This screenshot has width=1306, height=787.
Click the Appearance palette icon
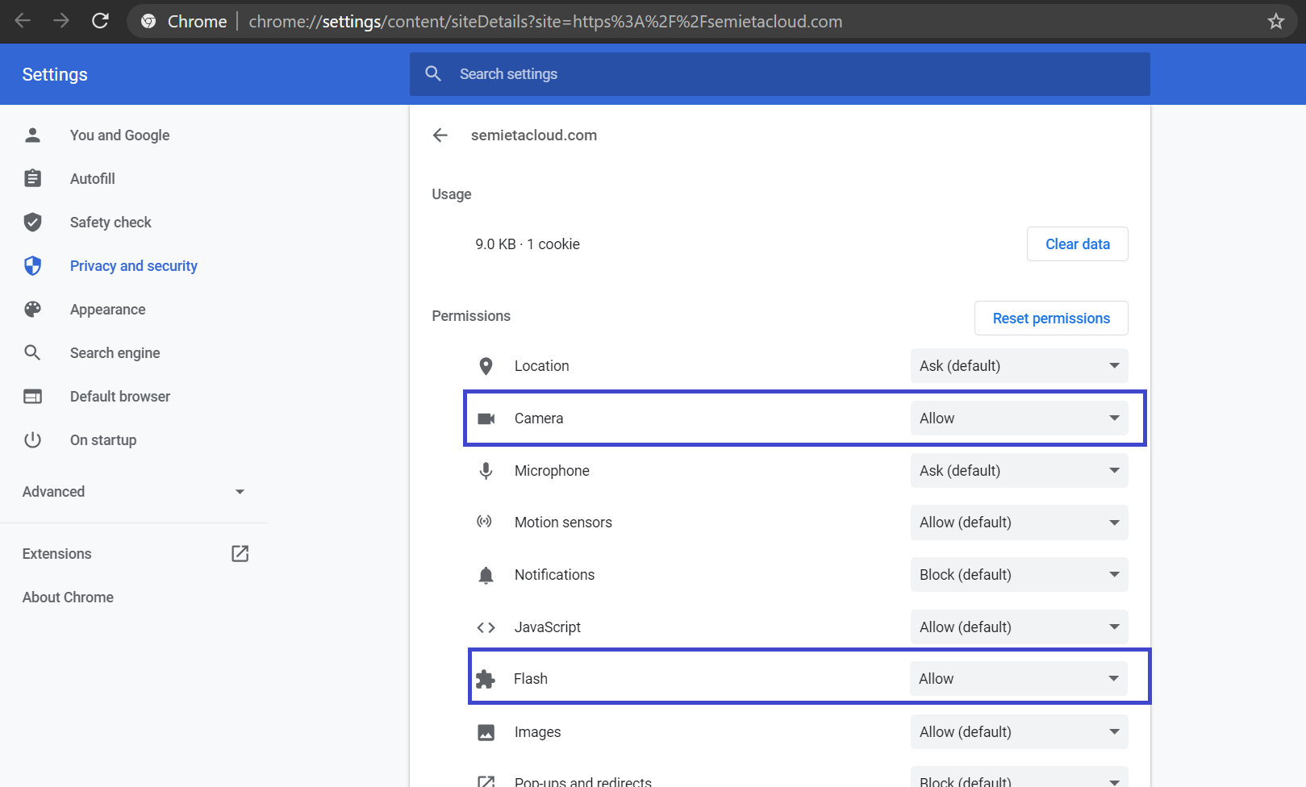[x=32, y=310]
